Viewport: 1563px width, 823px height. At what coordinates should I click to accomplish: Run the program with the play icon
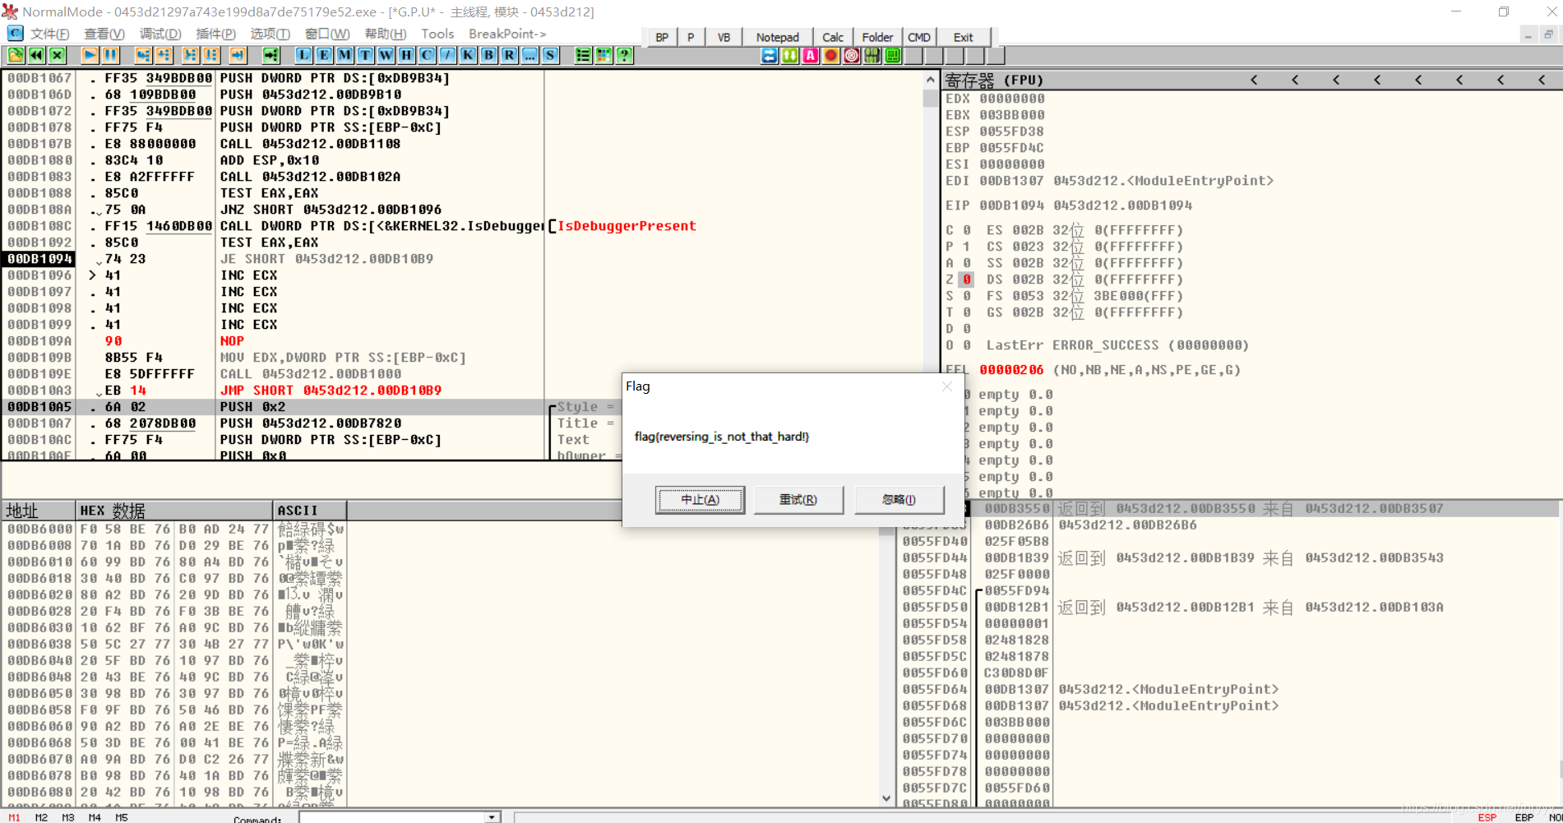(x=90, y=55)
